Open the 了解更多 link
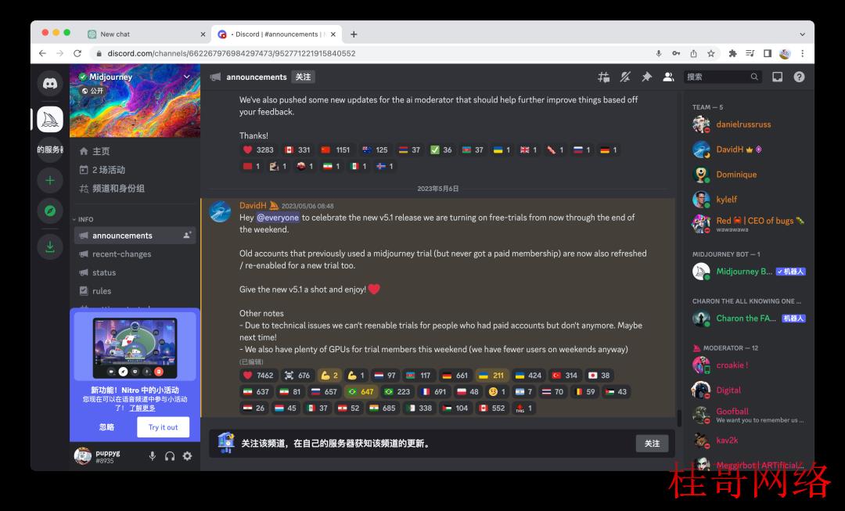This screenshot has width=845, height=511. click(142, 408)
